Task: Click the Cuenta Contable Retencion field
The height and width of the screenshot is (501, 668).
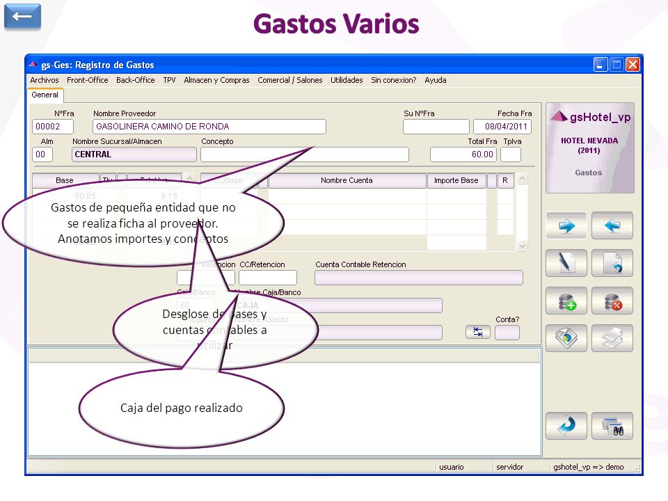Action: click(x=419, y=278)
